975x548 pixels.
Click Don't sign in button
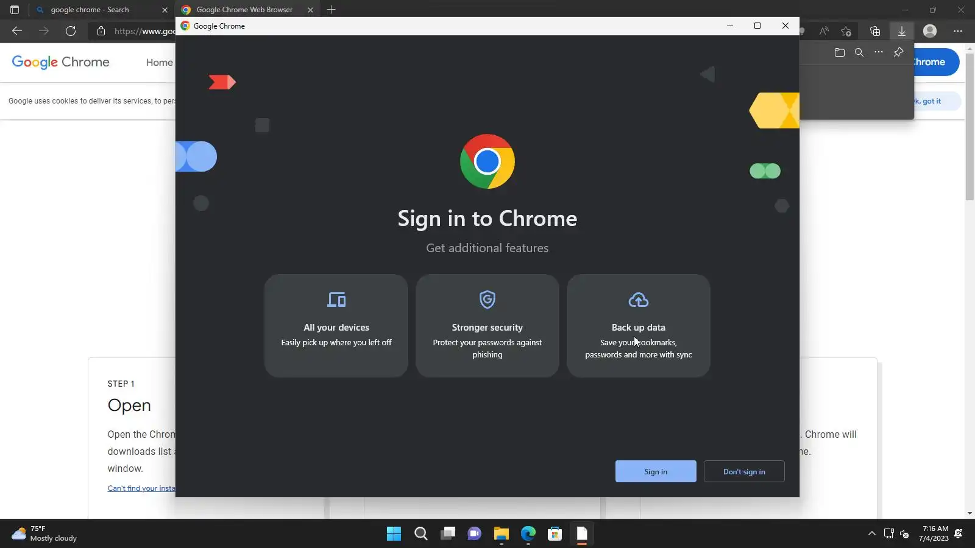(x=744, y=471)
